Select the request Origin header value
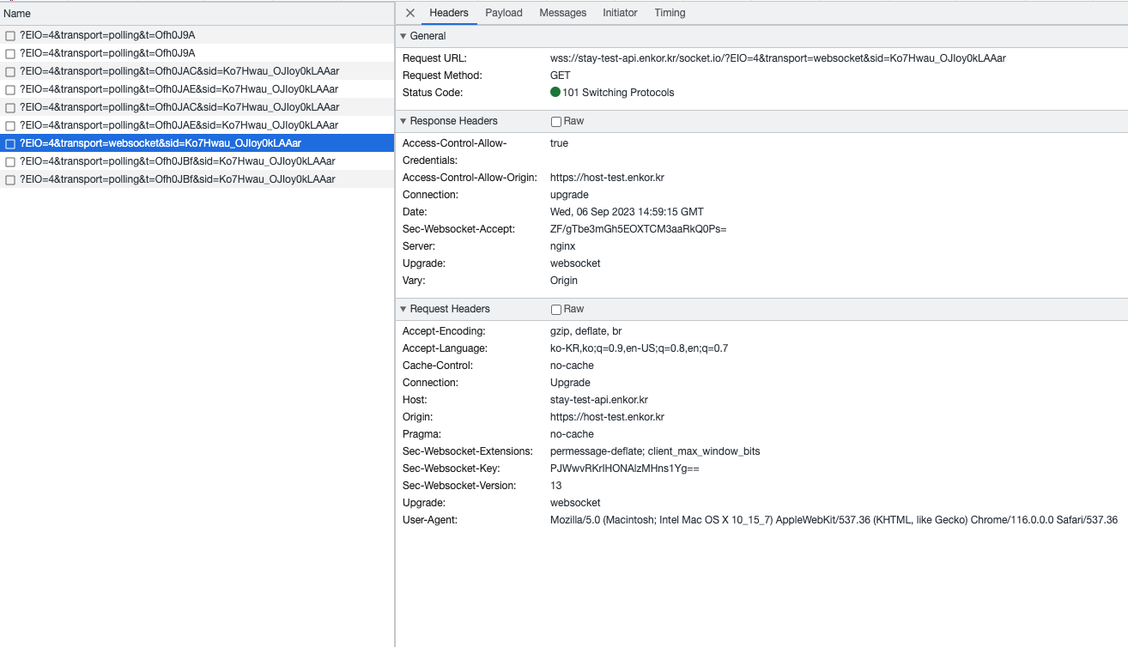Viewport: 1128px width, 647px height. point(607,417)
